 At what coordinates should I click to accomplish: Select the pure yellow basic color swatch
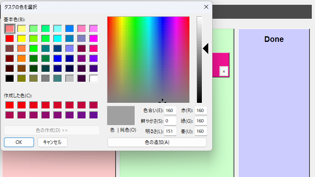coord(22,39)
